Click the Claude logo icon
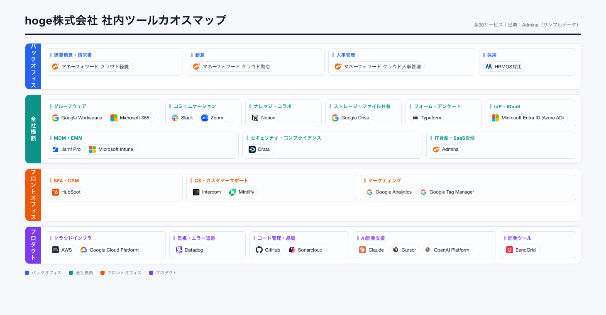606x315 pixels. (362, 250)
